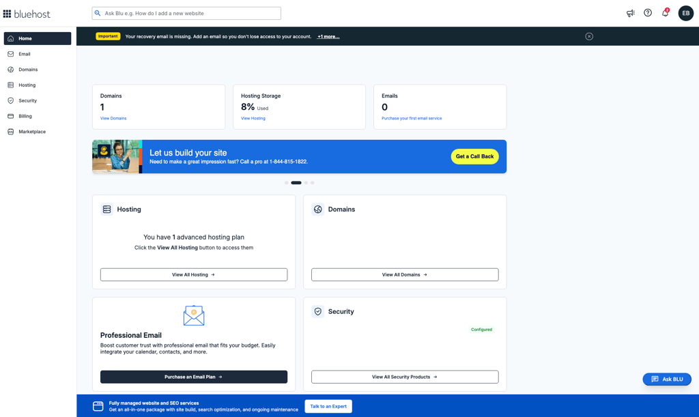Click the Marketplace store icon in sidebar
Image resolution: width=699 pixels, height=417 pixels.
11,132
